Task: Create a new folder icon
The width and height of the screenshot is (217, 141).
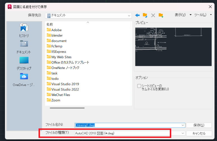Action: (x=161, y=15)
